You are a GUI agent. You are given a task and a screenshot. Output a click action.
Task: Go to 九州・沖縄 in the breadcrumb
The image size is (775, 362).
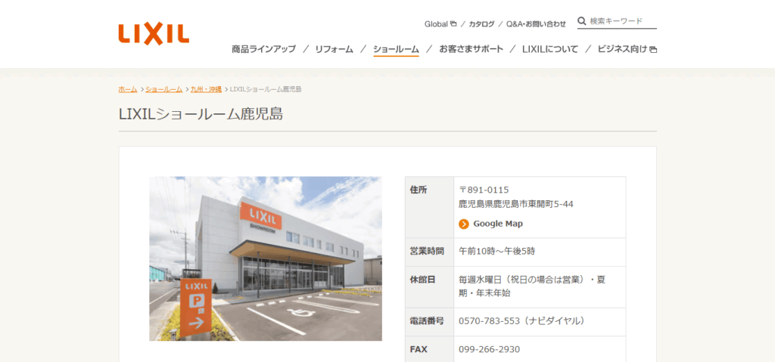[x=206, y=89]
